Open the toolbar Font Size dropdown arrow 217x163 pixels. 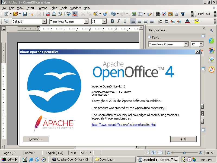point(104,21)
